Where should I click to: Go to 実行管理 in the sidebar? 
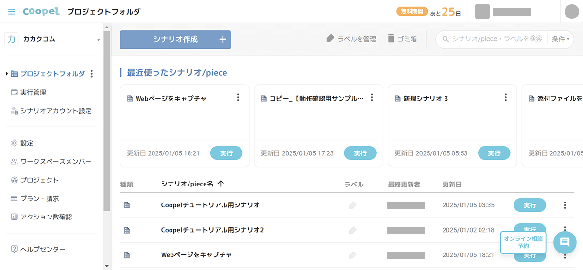[33, 92]
